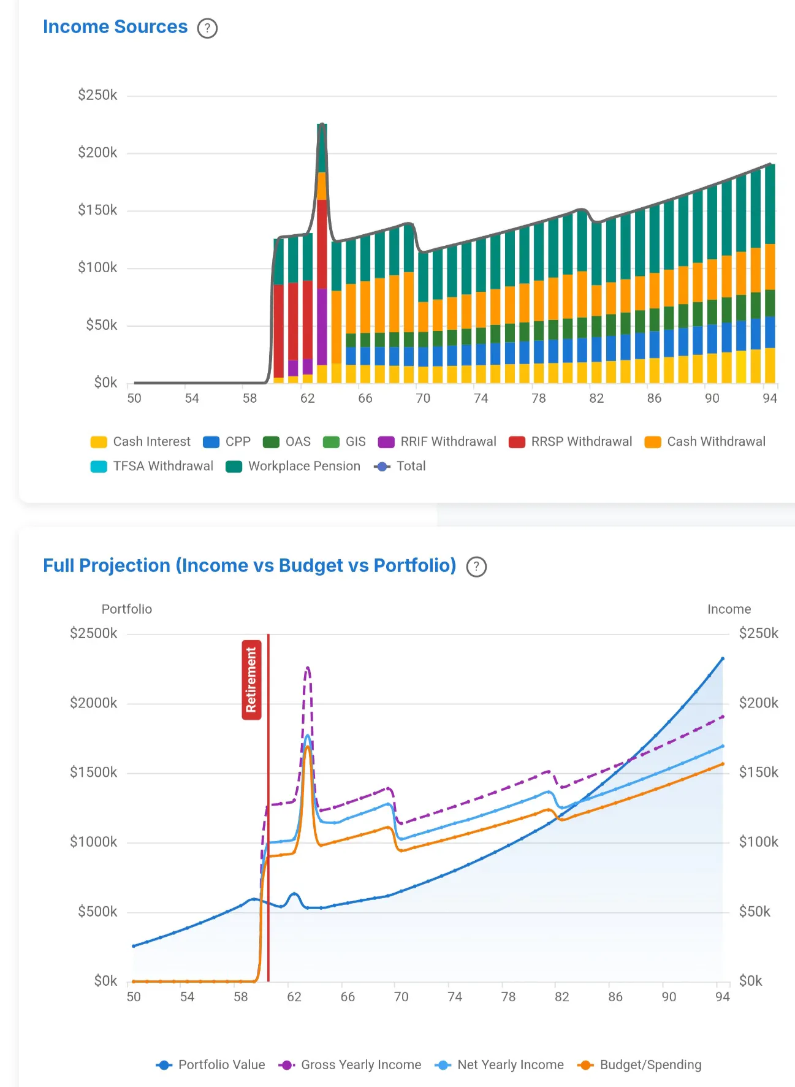Screen dimensions: 795x1087
Task: Toggle the RRSP Withdrawal legend entry
Action: (x=571, y=442)
